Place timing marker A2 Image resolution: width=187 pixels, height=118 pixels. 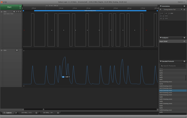pos(166,13)
